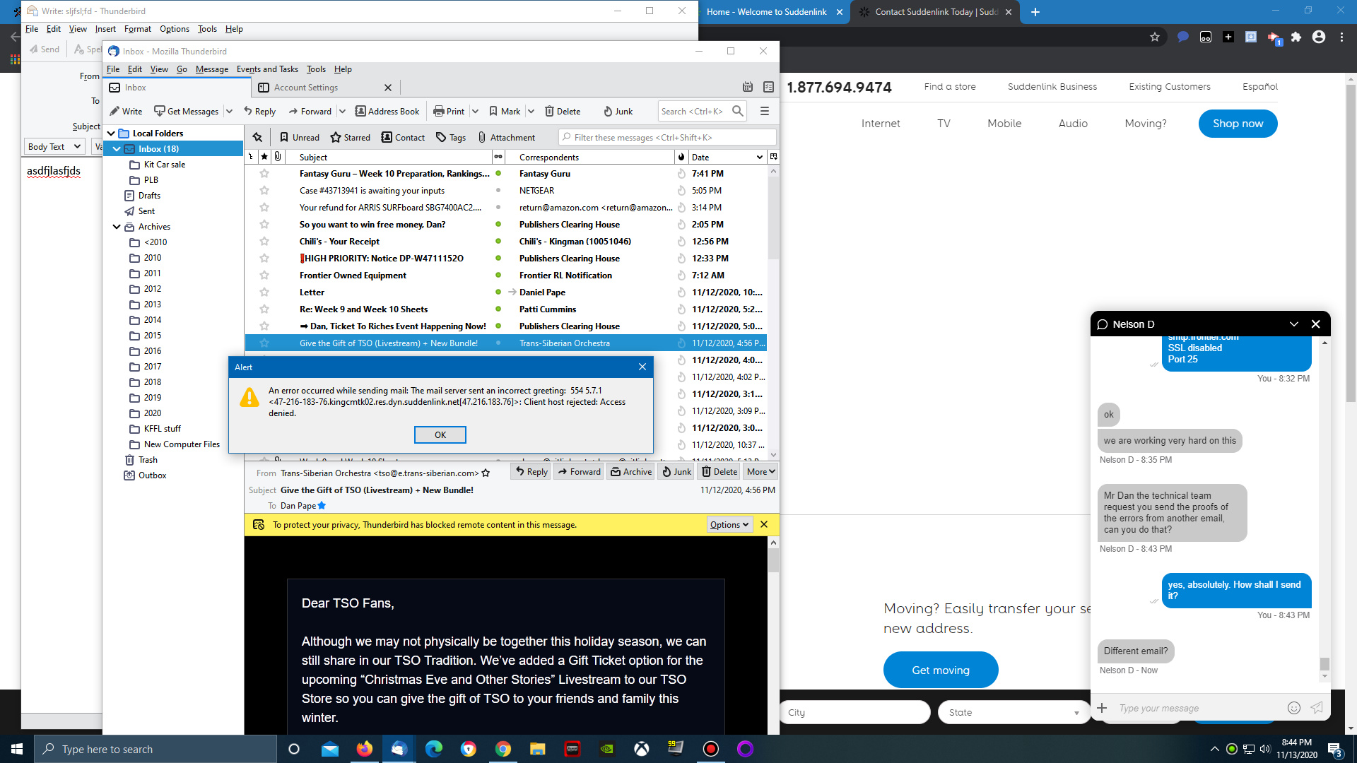
Task: Open remote content Options dropdown
Action: click(x=729, y=524)
